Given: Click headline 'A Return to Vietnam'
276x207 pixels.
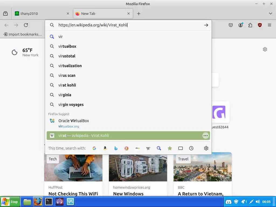Looking at the screenshot, I should click(x=201, y=194).
